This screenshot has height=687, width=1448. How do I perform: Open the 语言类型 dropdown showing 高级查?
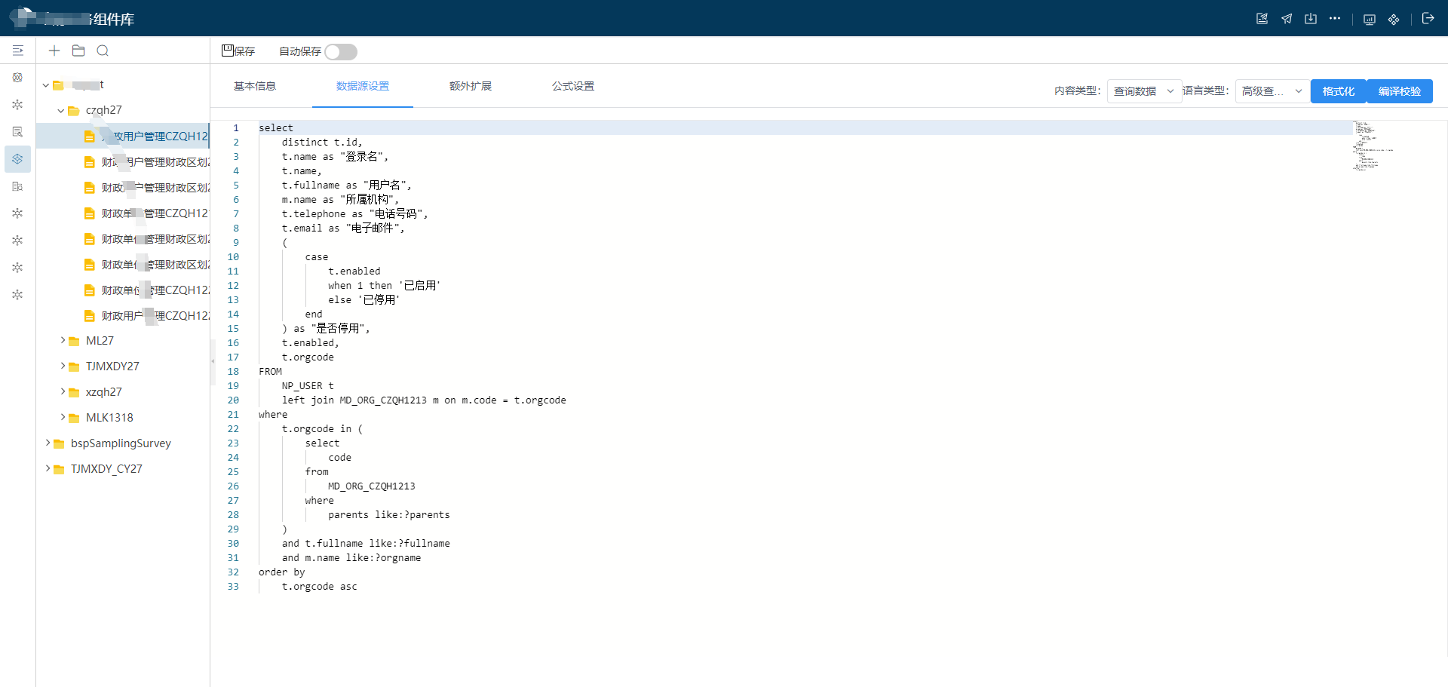point(1272,91)
